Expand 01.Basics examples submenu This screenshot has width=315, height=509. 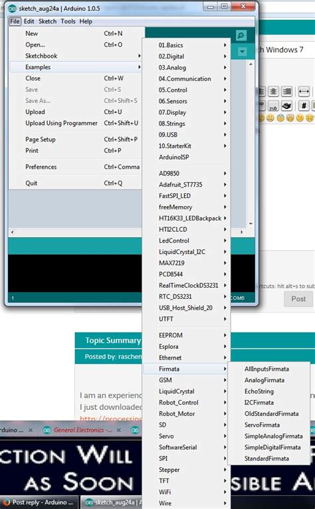point(186,45)
